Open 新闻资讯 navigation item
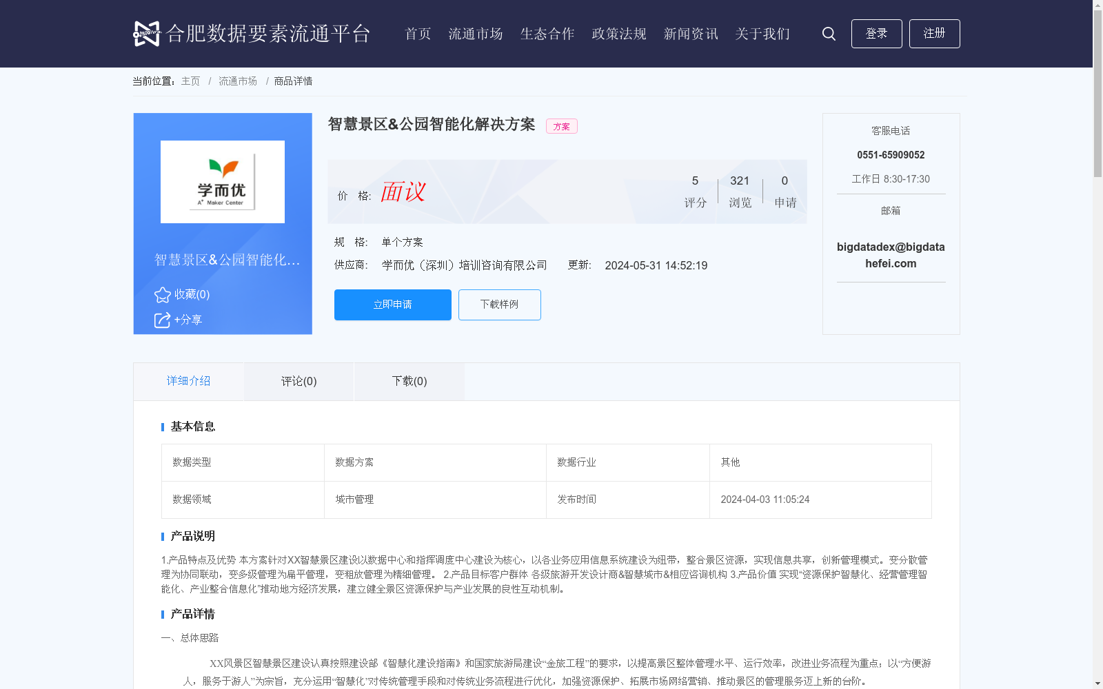The height and width of the screenshot is (689, 1103). pos(691,34)
